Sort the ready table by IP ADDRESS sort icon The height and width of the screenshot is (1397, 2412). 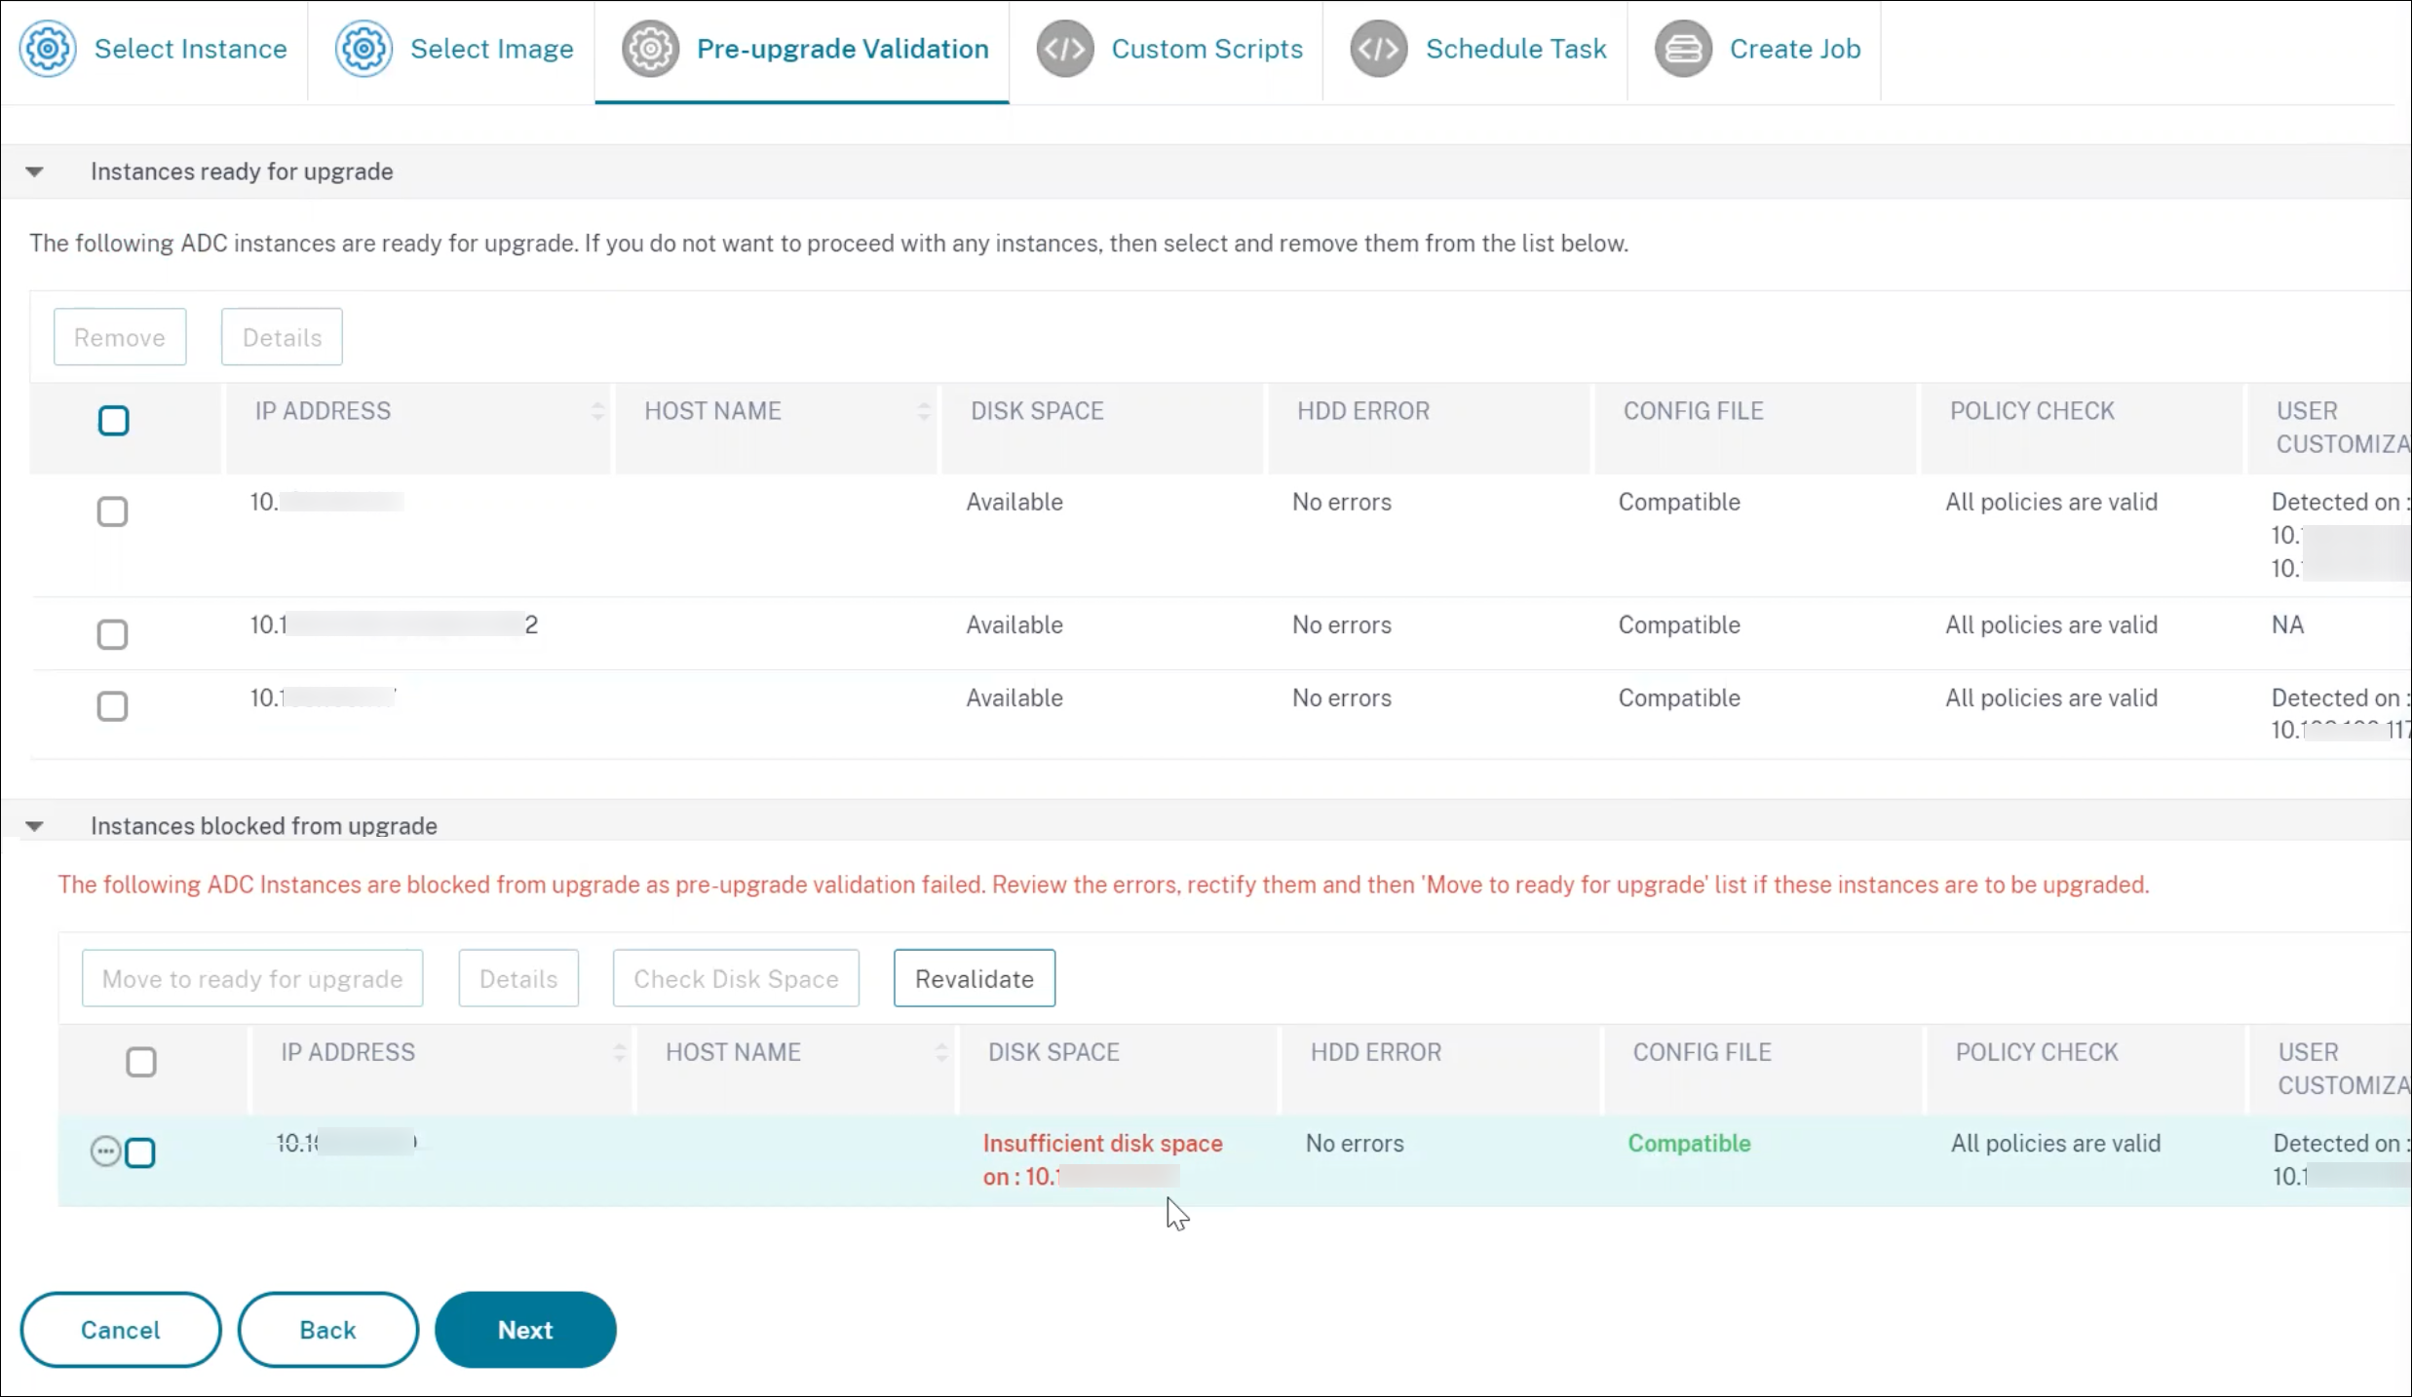coord(597,411)
